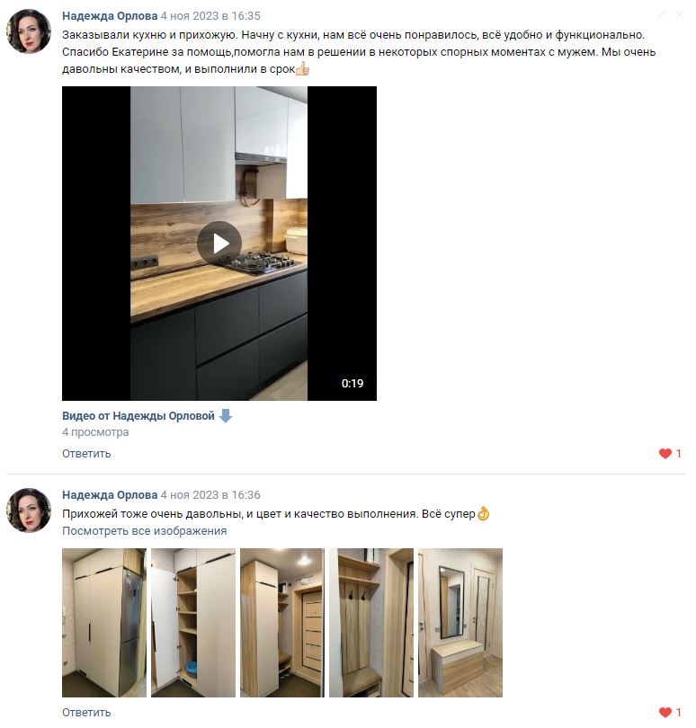Like the second comment about the hallway

(x=670, y=712)
